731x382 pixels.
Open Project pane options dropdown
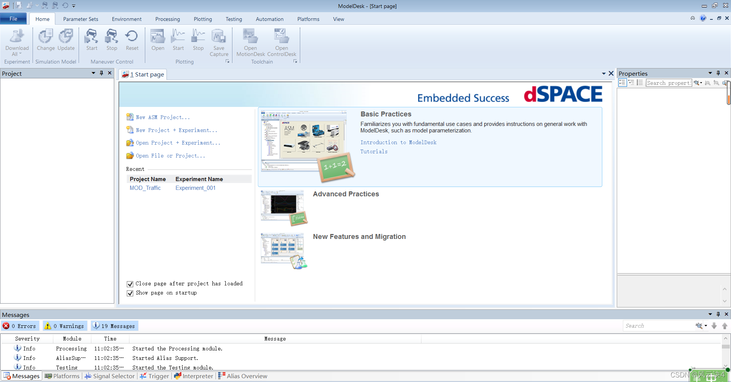[x=93, y=73]
